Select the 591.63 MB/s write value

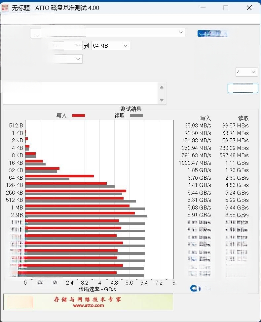click(196, 155)
